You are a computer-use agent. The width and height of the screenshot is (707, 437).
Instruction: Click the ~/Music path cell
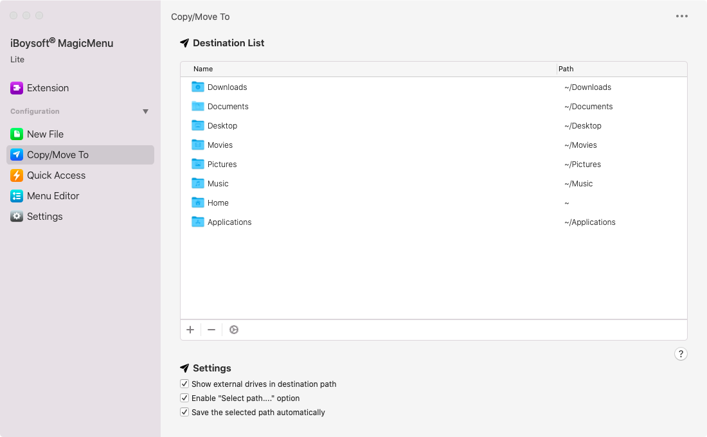[578, 184]
